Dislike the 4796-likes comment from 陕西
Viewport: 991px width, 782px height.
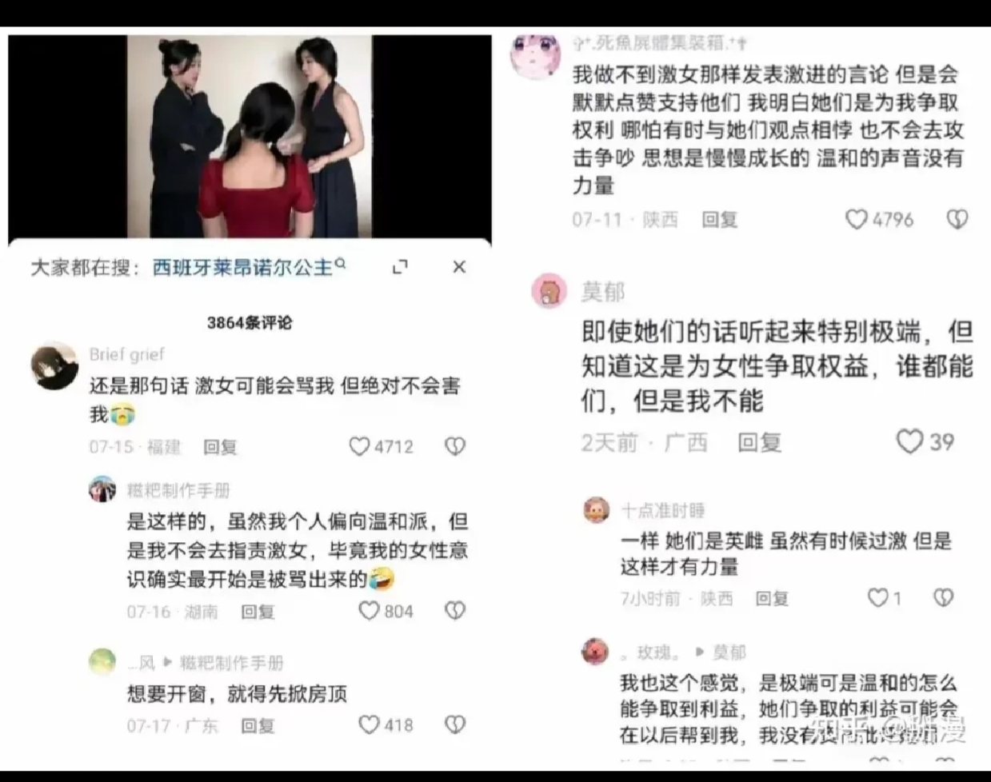coord(957,219)
